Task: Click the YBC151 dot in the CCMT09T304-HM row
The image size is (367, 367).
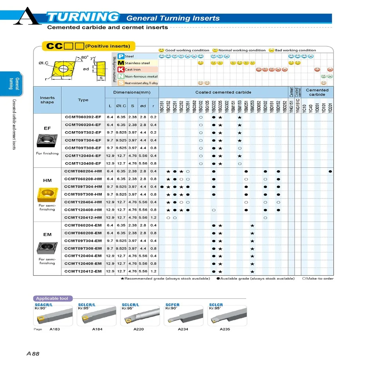Action: pos(162,187)
